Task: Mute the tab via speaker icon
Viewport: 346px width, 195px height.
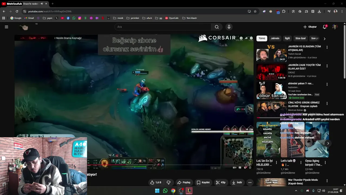Action: [x=42, y=4]
